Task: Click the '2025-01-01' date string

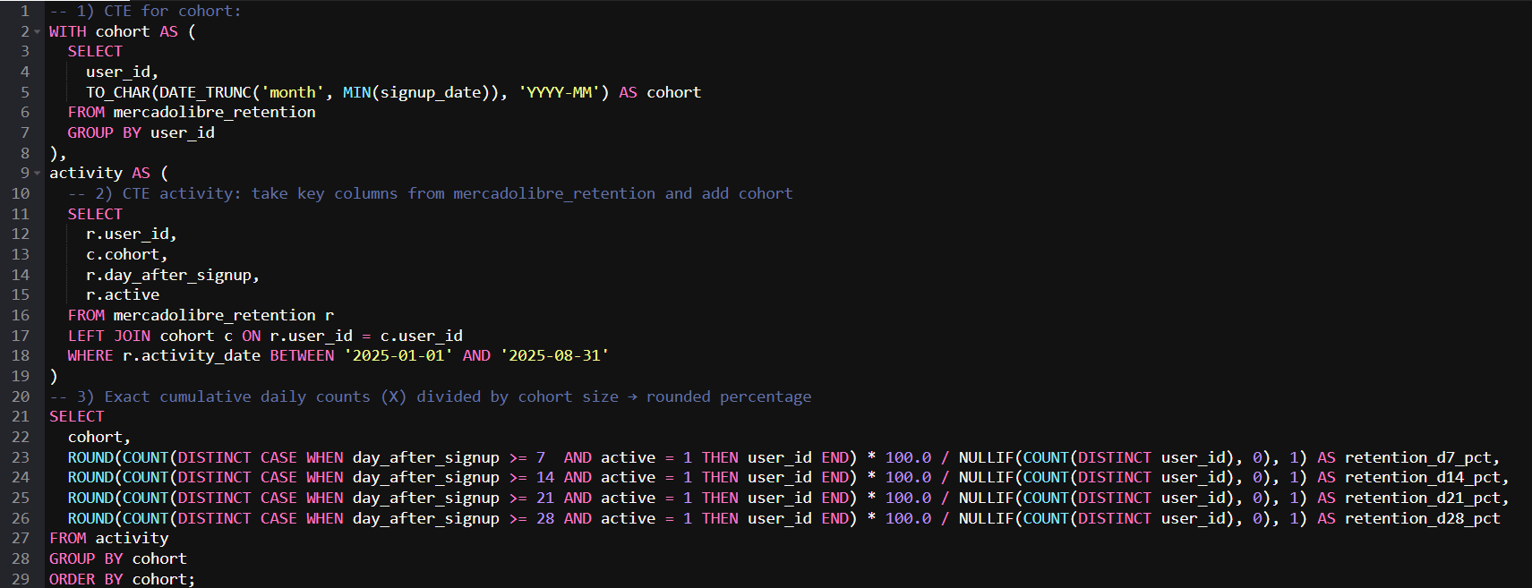Action: (x=398, y=355)
